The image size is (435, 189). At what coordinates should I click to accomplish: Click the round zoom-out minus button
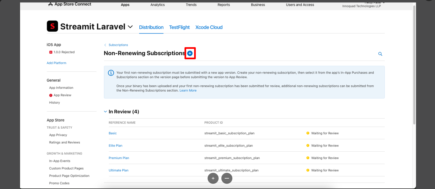tap(227, 178)
